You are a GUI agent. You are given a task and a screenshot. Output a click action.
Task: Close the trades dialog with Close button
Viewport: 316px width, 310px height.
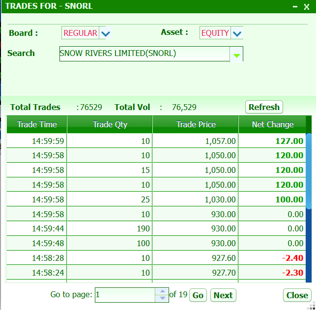tap(297, 295)
